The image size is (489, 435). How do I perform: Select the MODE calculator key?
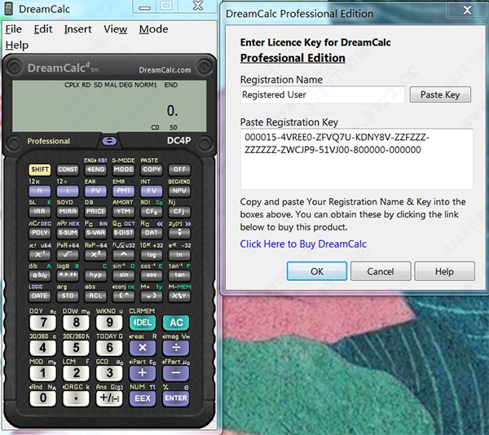(124, 169)
